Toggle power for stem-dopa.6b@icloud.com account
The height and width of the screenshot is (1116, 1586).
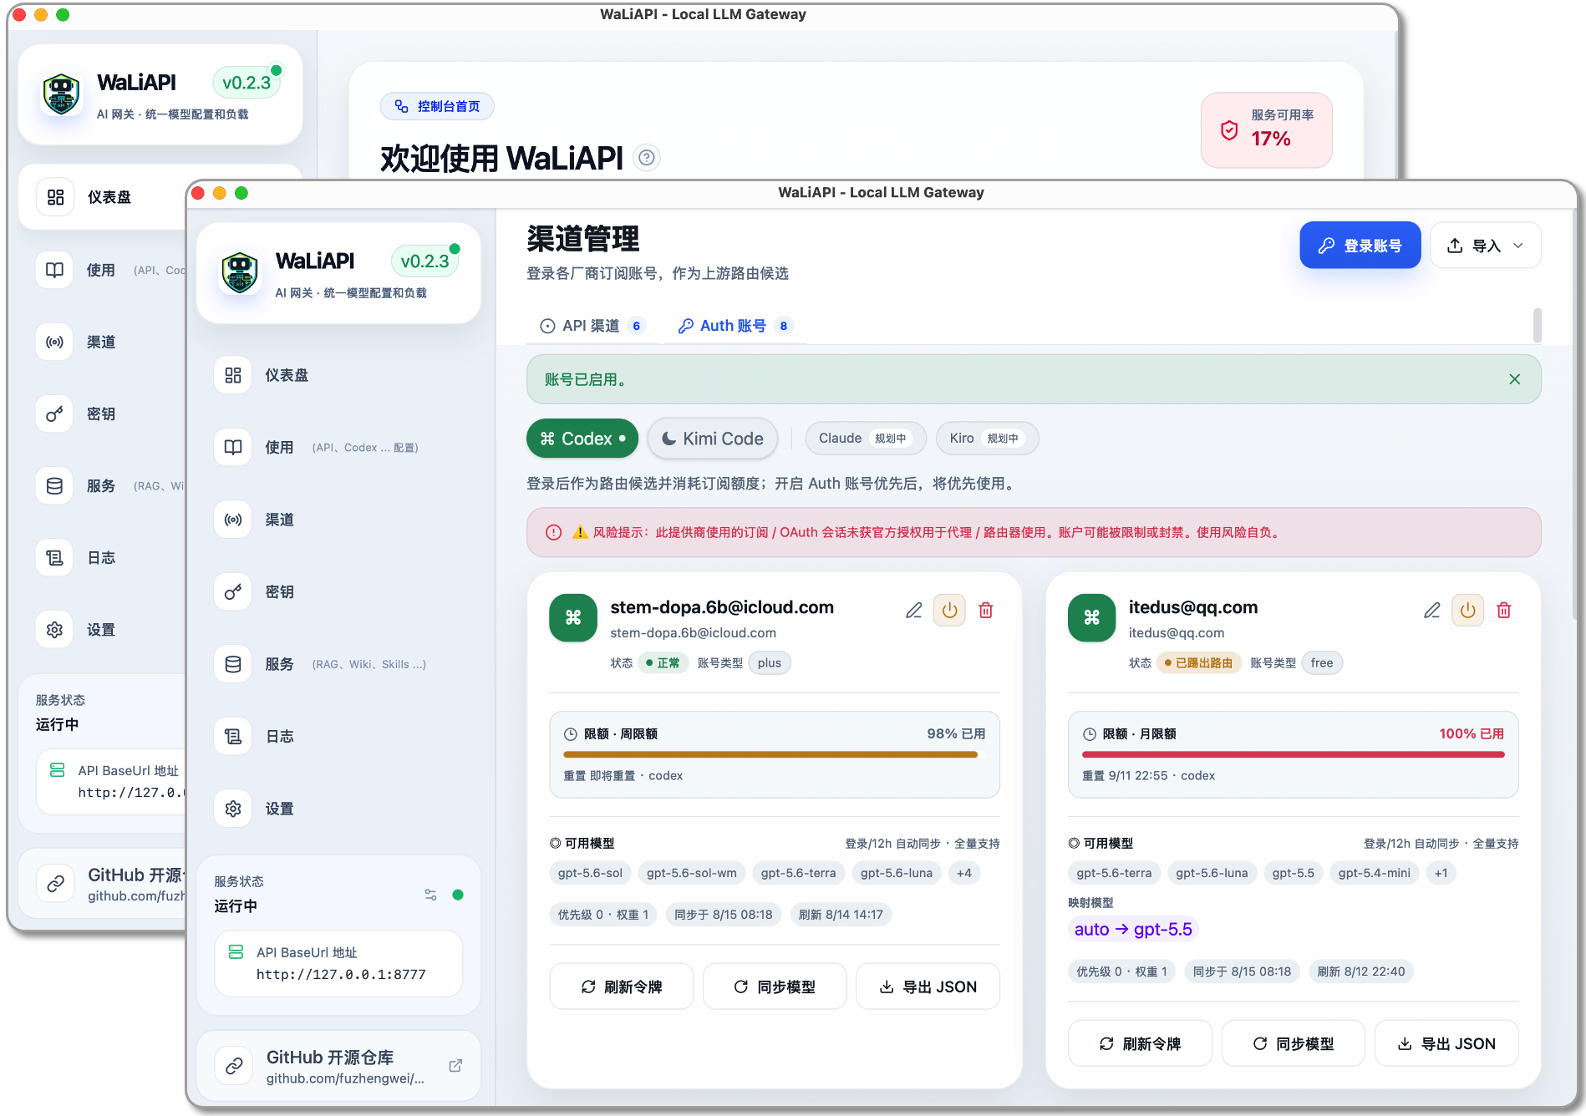pyautogui.click(x=949, y=611)
